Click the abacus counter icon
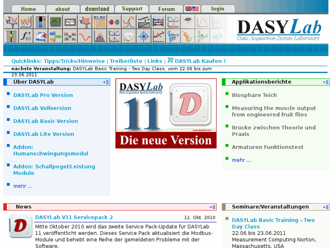This screenshot has width=330, height=248. coord(158,22)
